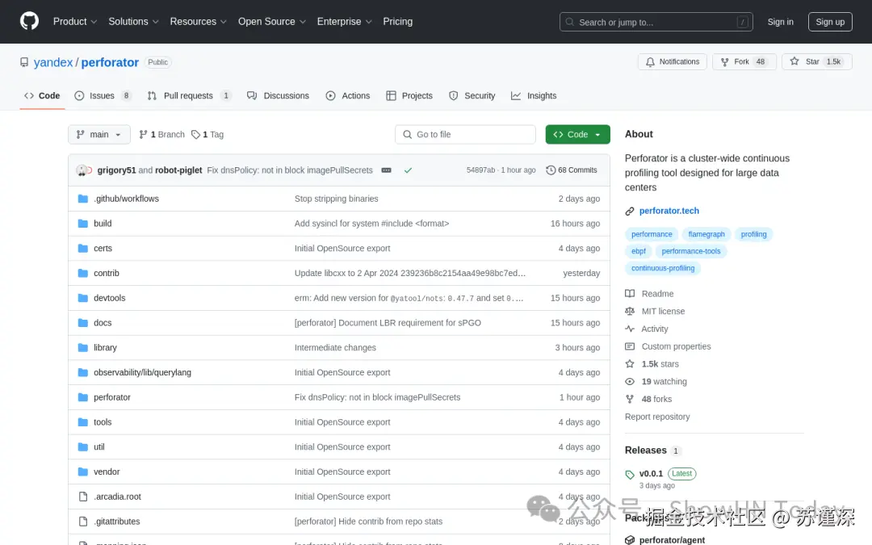Go to the Pricing page
Image resolution: width=872 pixels, height=545 pixels.
pyautogui.click(x=397, y=22)
